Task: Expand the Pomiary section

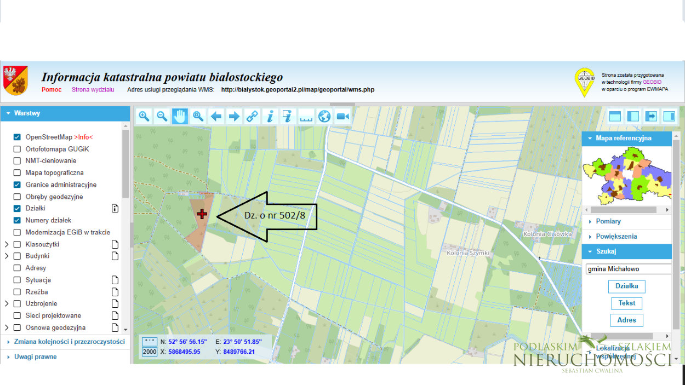Action: [626, 221]
